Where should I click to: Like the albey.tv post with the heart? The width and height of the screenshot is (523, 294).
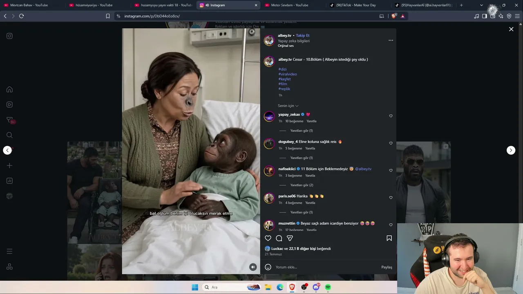tap(268, 238)
